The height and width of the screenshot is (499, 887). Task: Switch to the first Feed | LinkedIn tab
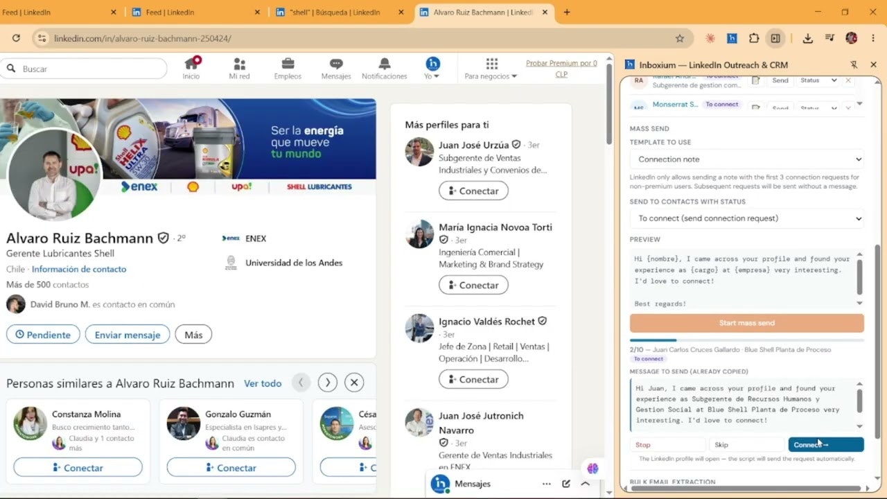click(59, 12)
